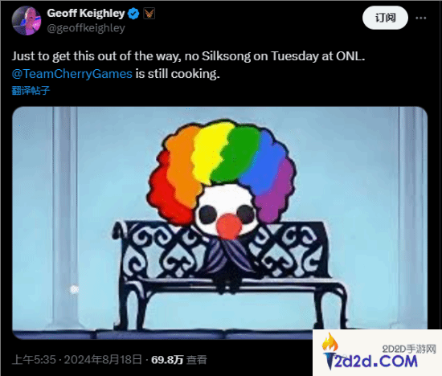
Task: Open the Geoff Keighley display name
Action: point(86,13)
